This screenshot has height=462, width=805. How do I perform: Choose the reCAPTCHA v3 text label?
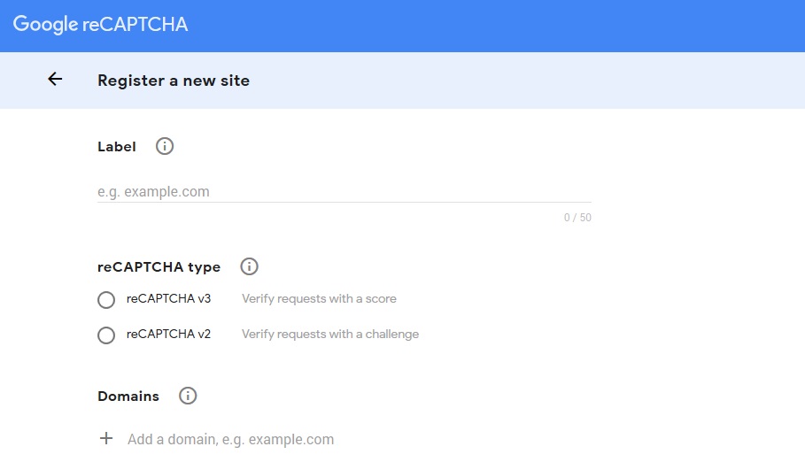point(168,299)
